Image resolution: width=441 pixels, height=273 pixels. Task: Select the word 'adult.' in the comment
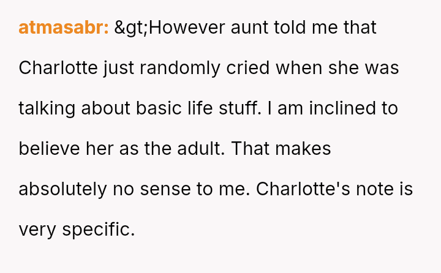pyautogui.click(x=201, y=149)
